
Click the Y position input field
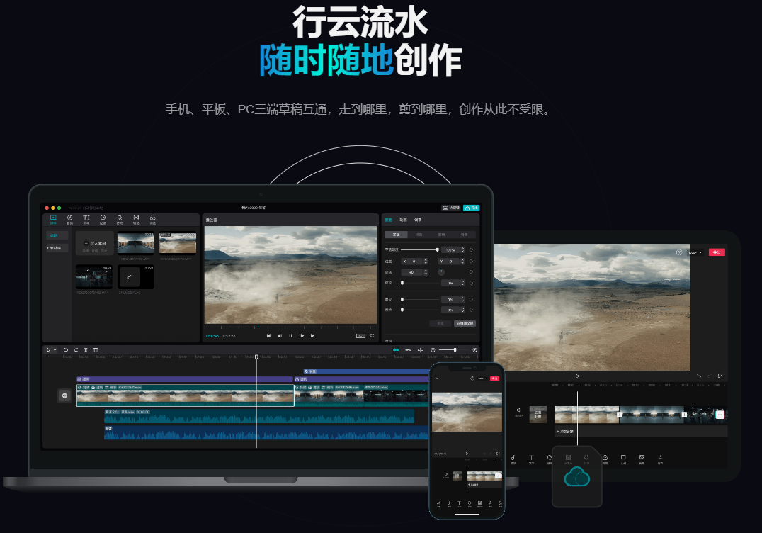point(450,261)
